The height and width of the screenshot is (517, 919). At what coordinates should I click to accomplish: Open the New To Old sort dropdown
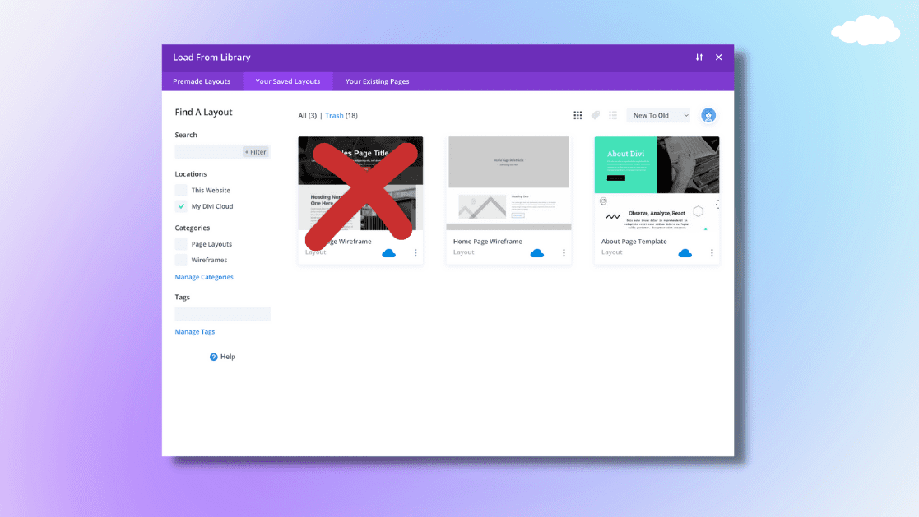[659, 116]
